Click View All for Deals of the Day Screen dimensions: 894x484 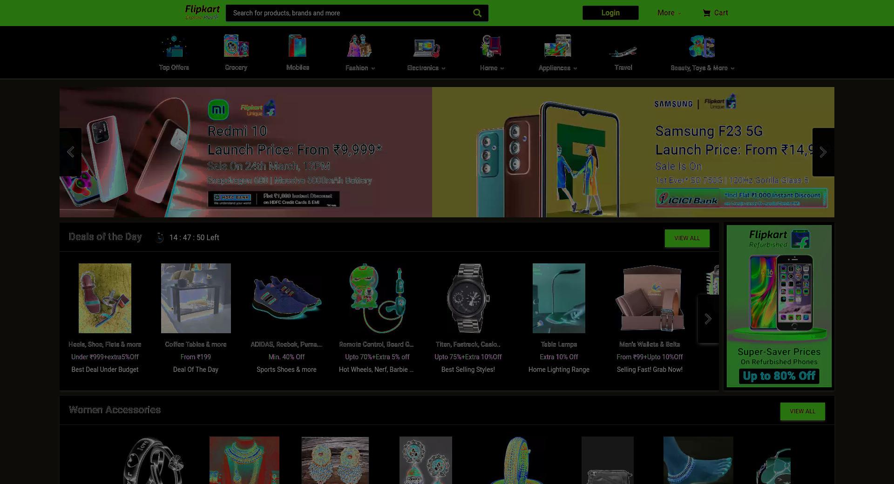pyautogui.click(x=687, y=238)
